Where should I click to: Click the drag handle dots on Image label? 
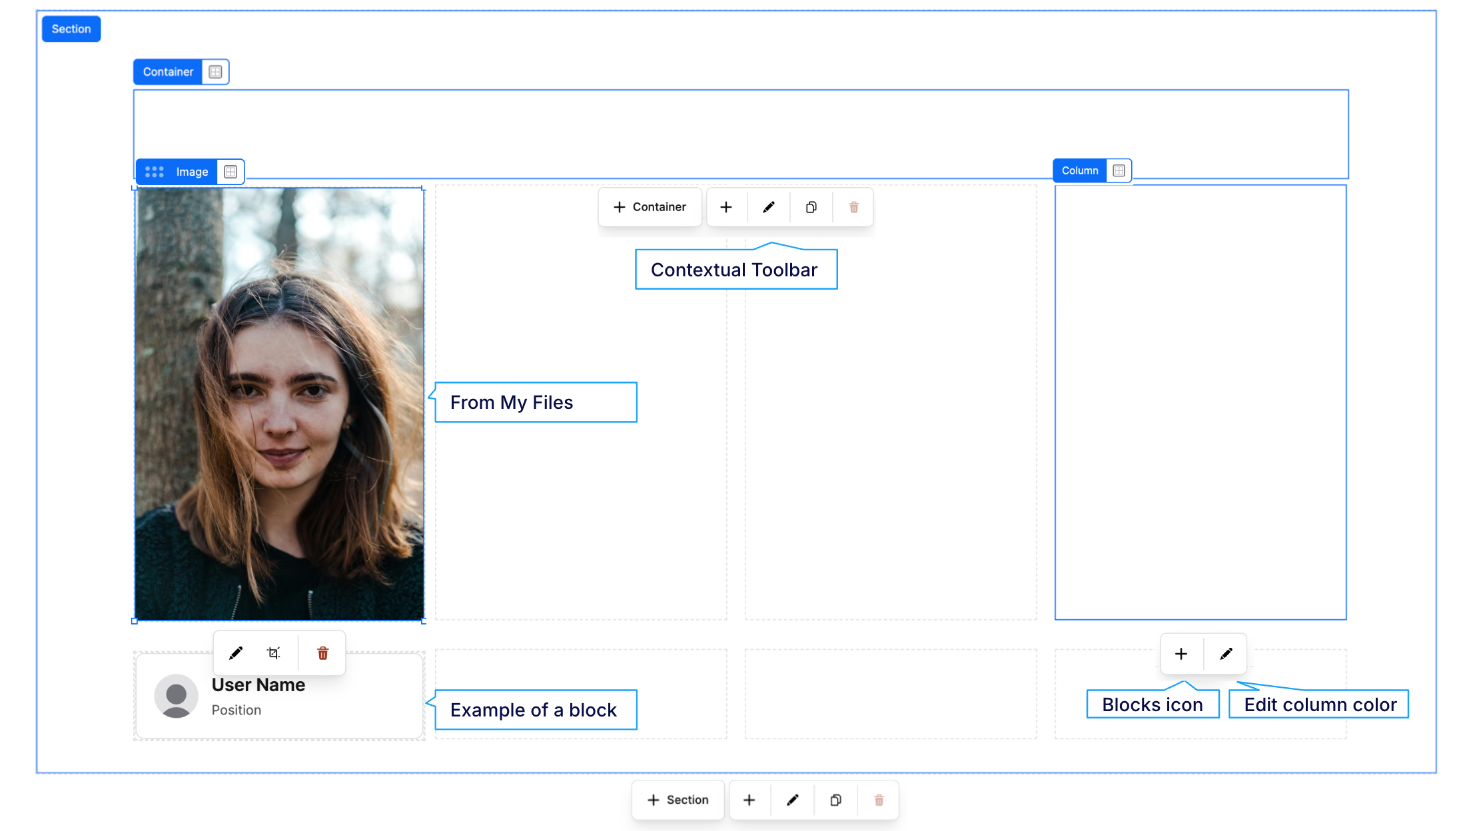click(155, 172)
